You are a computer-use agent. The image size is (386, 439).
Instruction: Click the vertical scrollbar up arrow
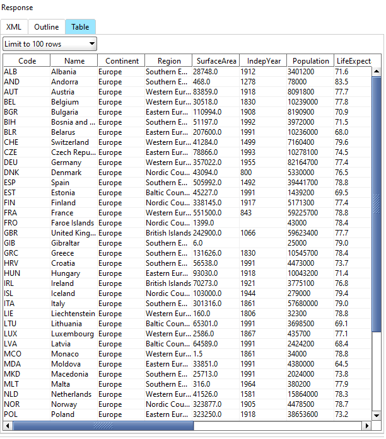(377, 71)
